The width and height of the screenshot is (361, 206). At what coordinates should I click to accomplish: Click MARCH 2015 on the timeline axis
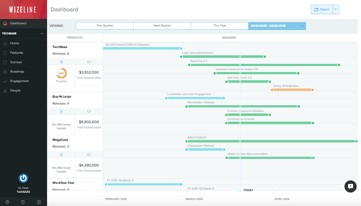pos(194,199)
